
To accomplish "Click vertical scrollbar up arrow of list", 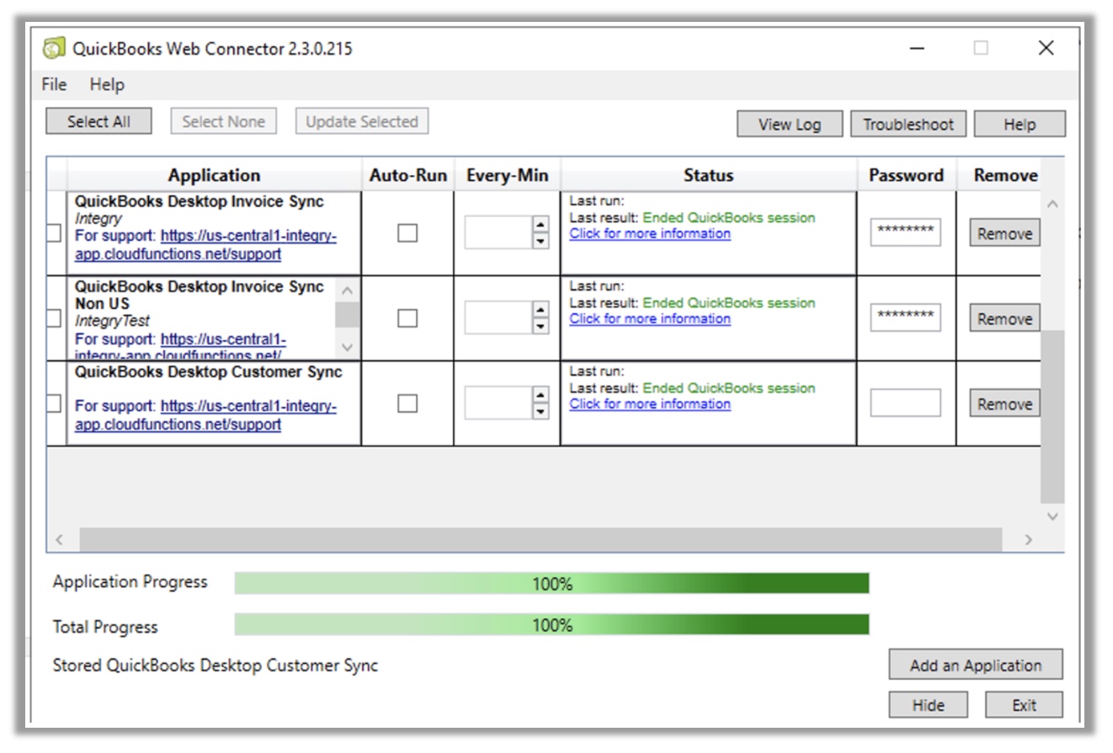I will [x=1052, y=204].
